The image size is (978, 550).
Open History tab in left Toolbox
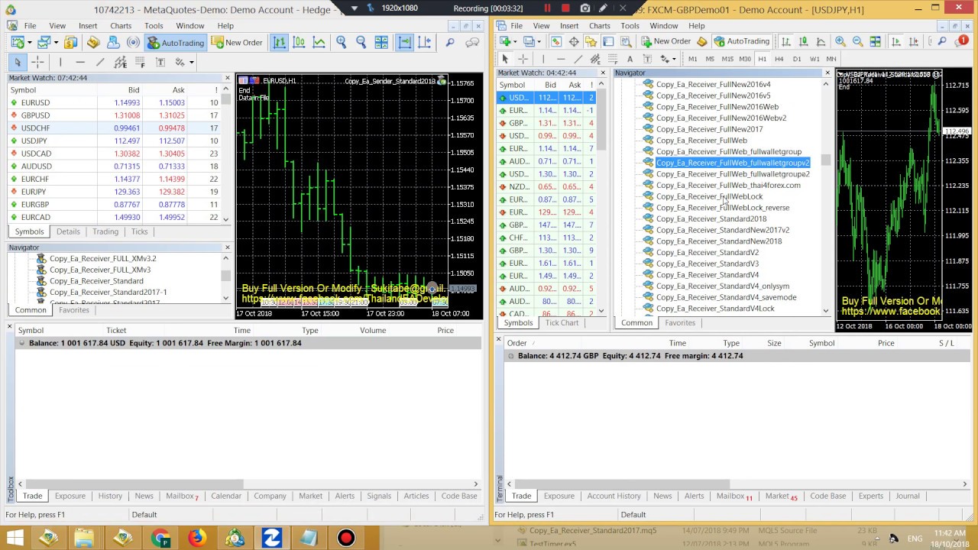110,496
